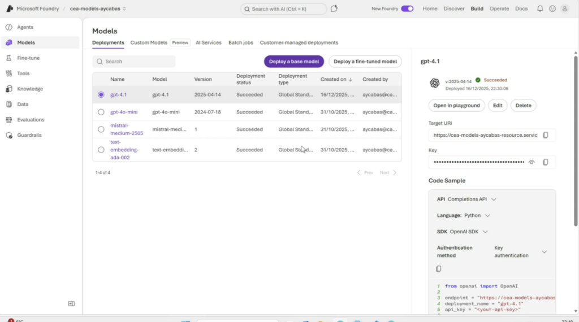Open the Batch jobs tab
Screen dimensions: 579x322
tap(240, 43)
